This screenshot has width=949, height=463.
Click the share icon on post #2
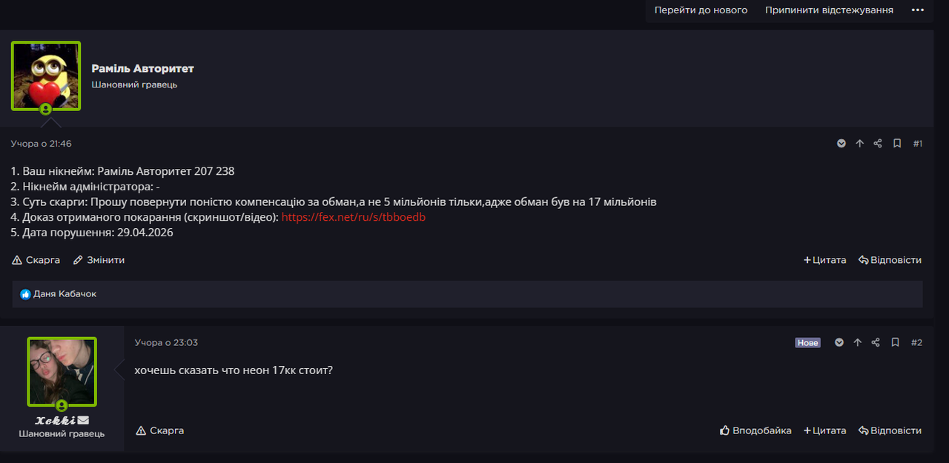pos(876,342)
